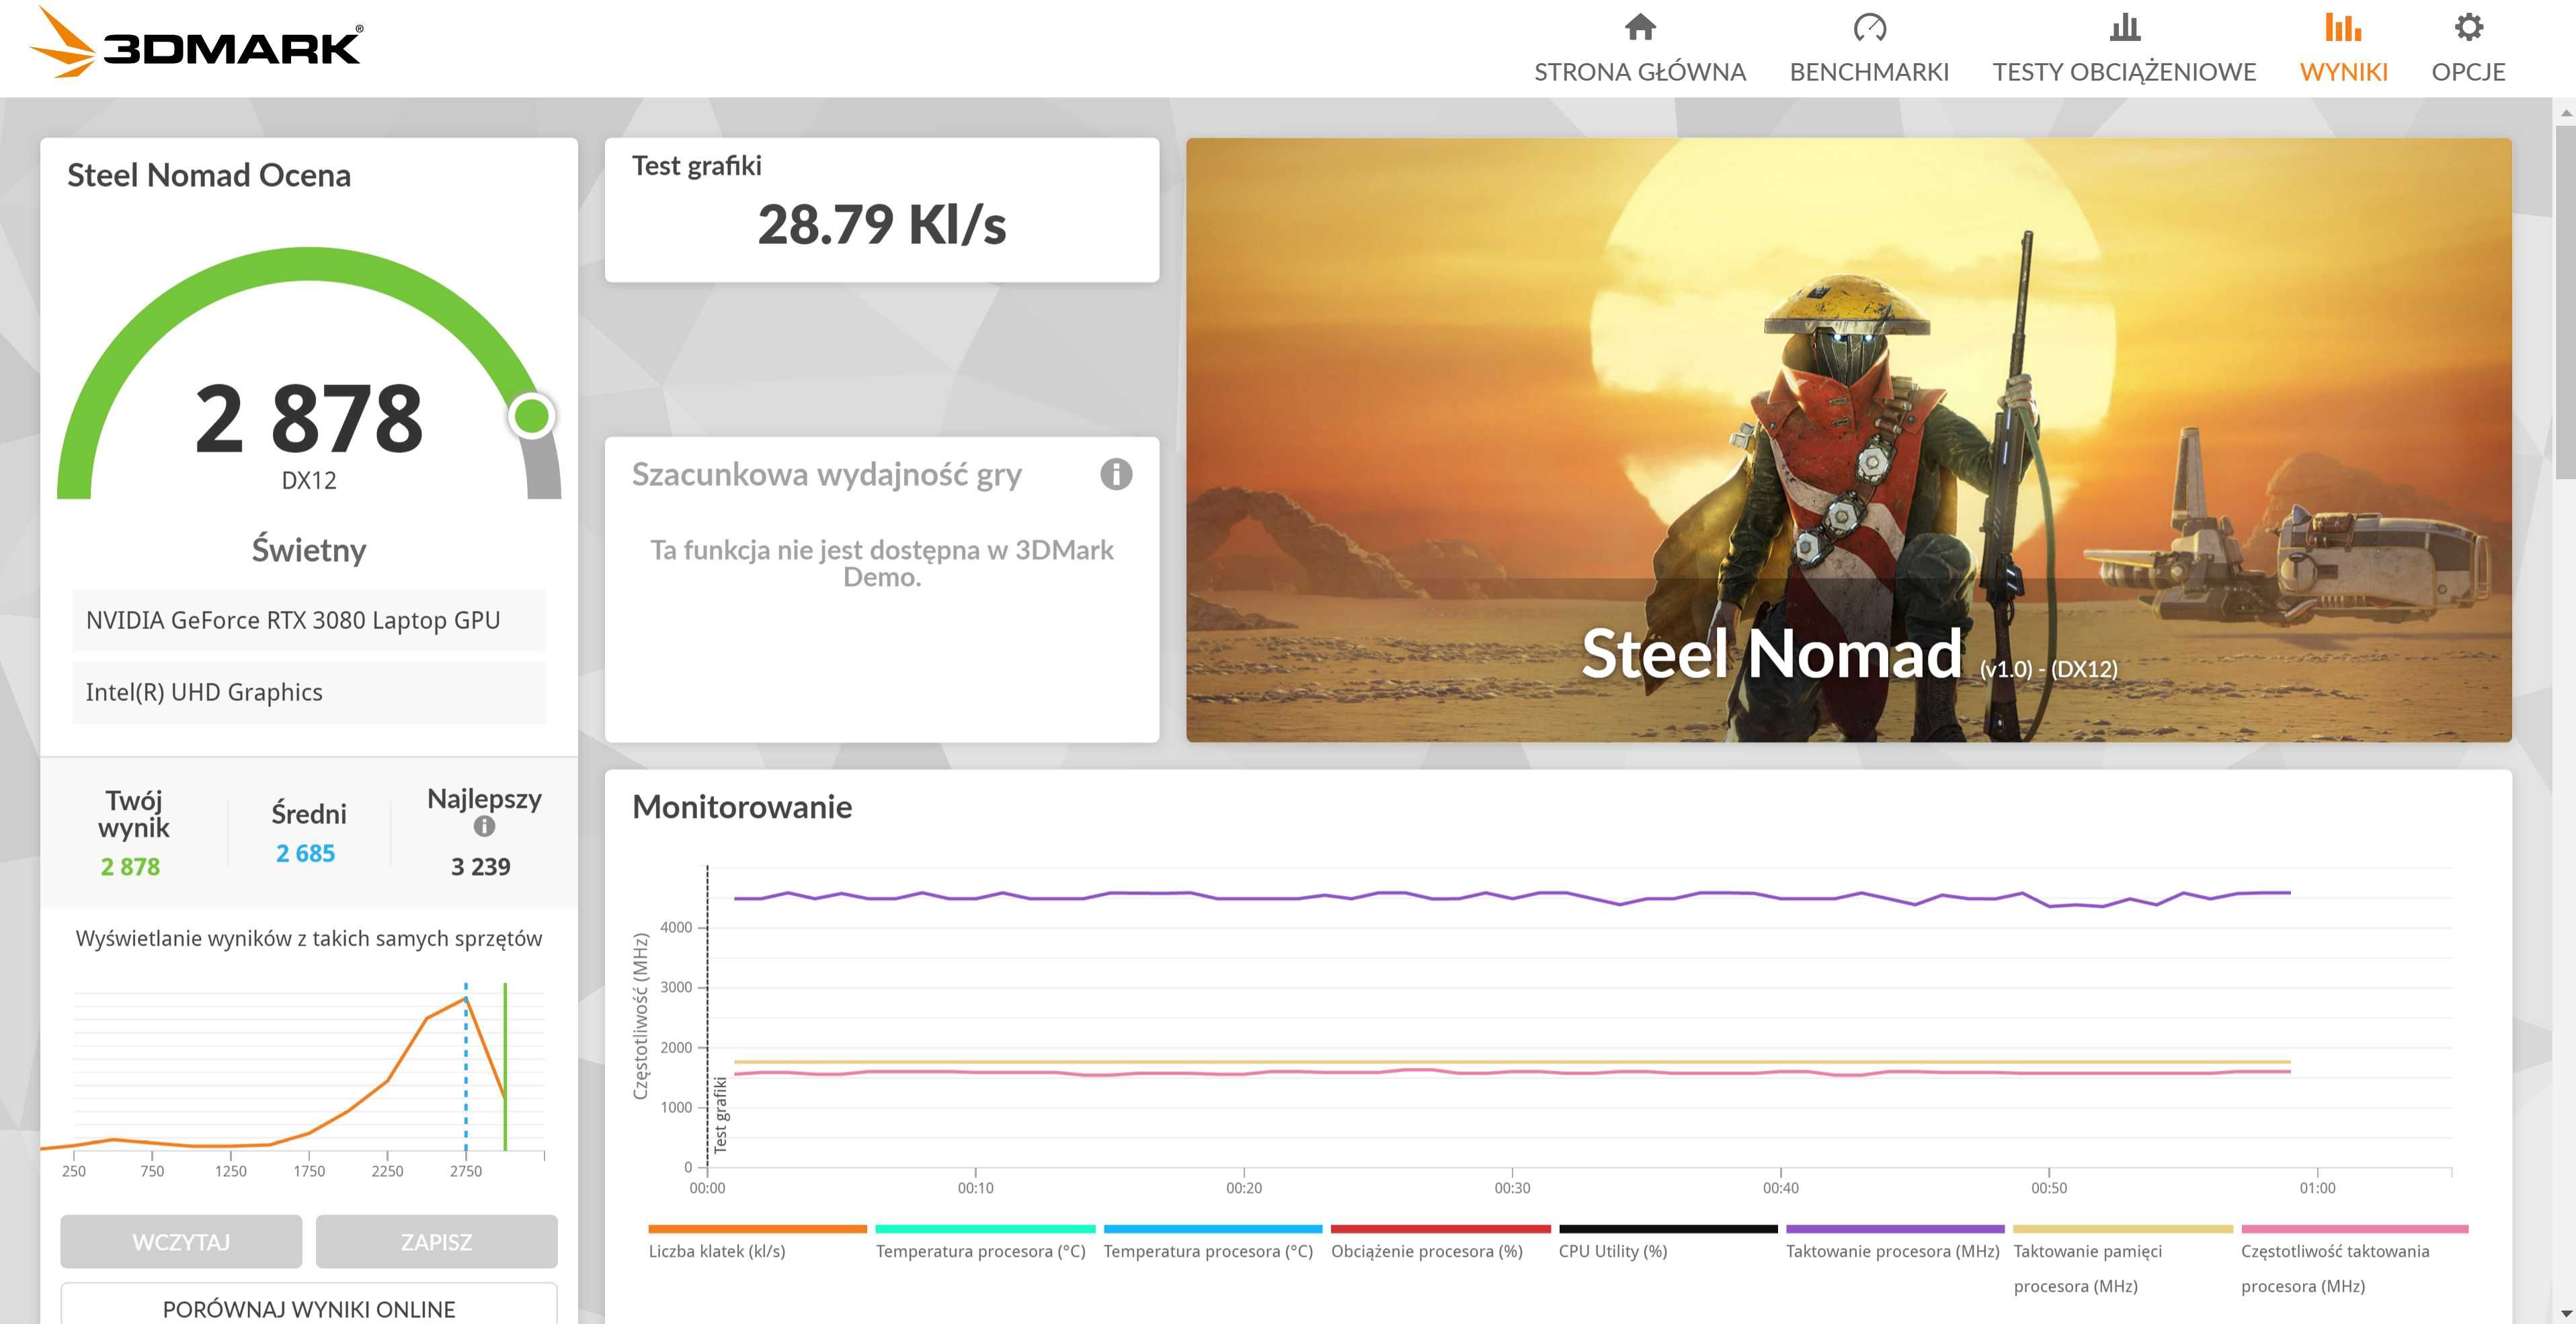Click the Średni value 2 685

point(305,853)
